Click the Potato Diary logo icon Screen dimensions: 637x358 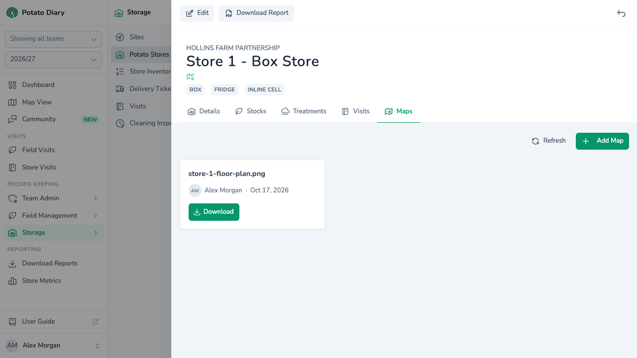click(x=12, y=12)
